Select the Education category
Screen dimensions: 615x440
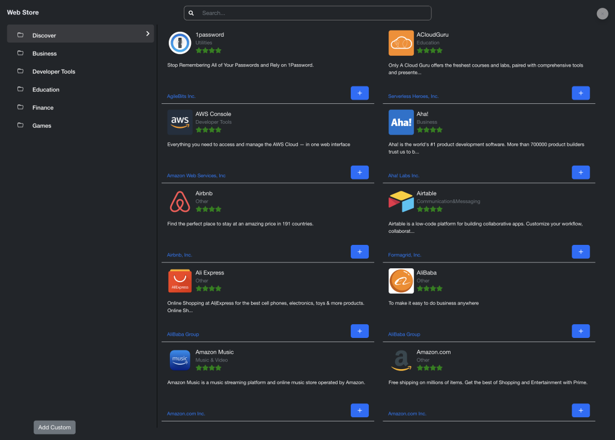[80, 89]
